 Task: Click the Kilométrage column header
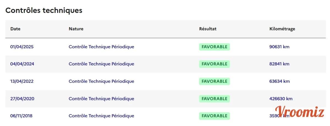282,29
